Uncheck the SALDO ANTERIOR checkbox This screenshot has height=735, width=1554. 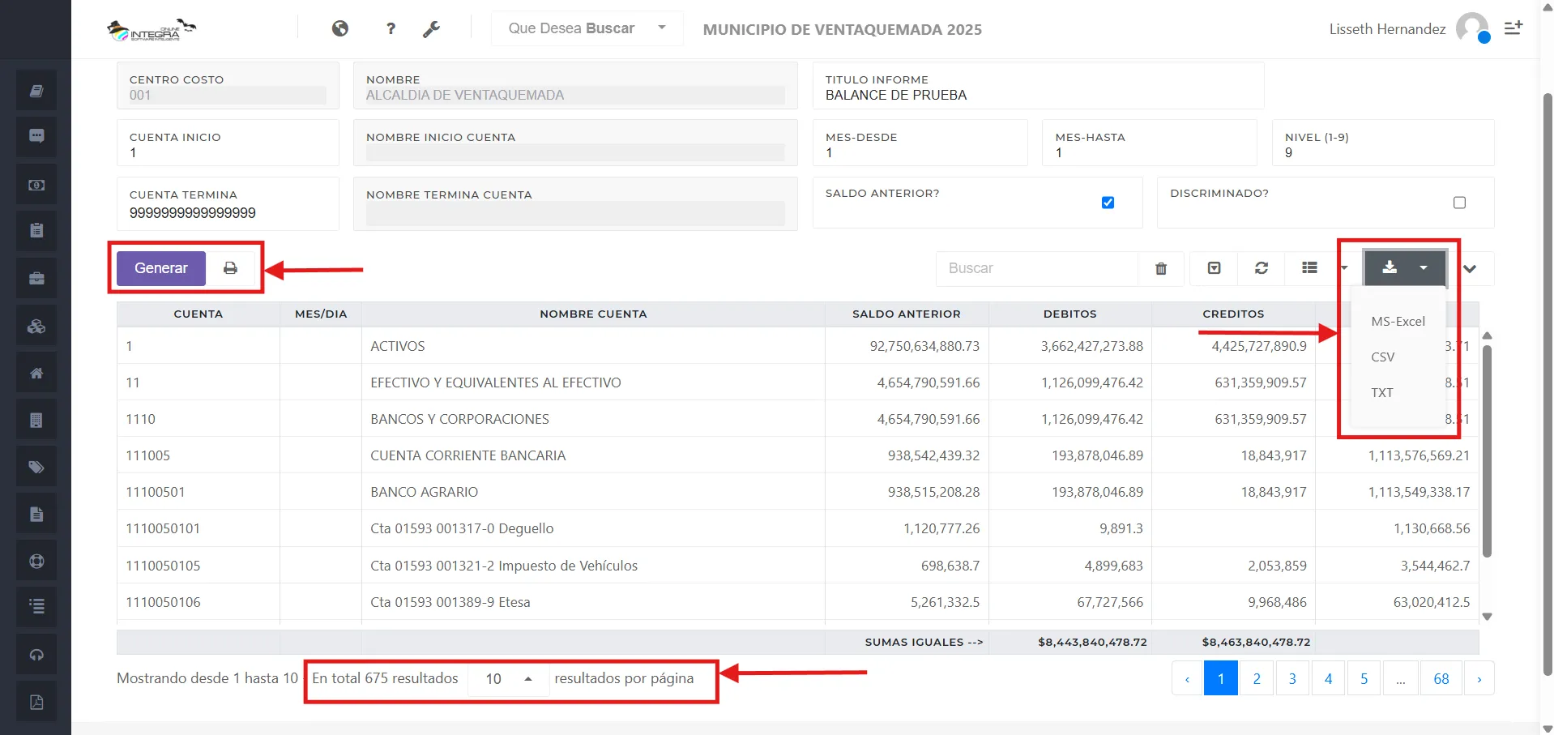tap(1108, 203)
